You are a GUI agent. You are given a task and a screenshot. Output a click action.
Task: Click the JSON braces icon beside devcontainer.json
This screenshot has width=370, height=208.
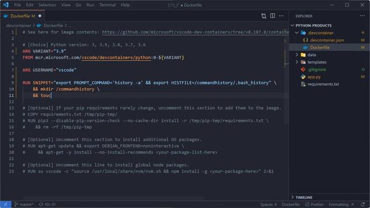click(x=305, y=40)
